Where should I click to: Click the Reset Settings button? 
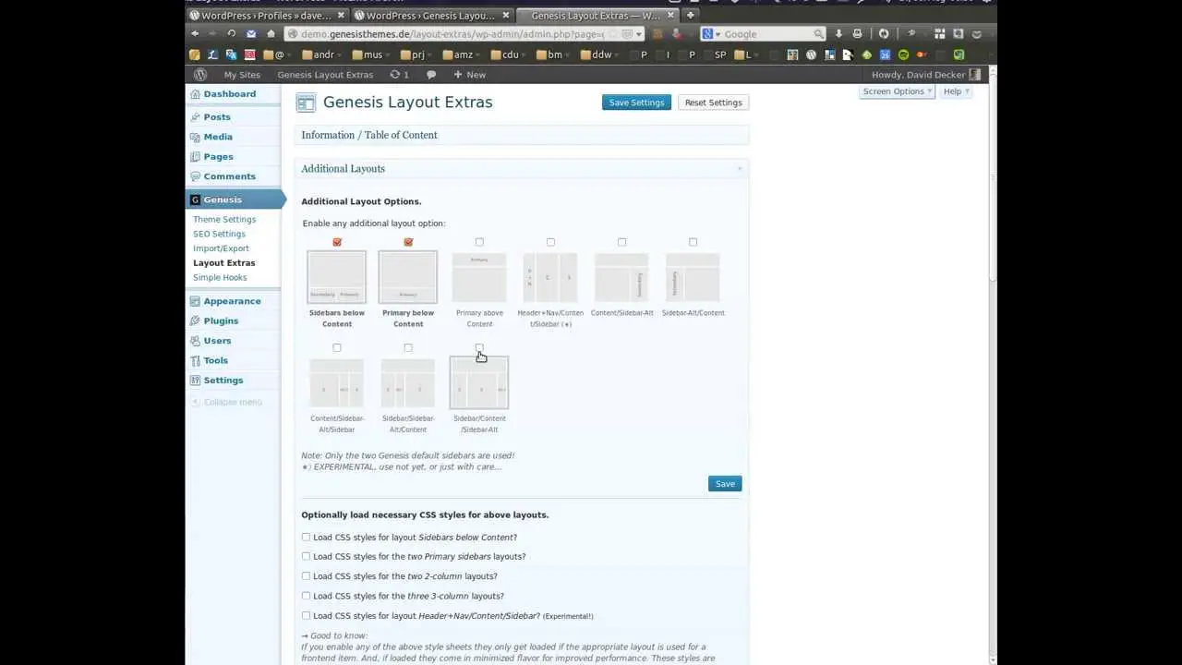click(x=713, y=103)
